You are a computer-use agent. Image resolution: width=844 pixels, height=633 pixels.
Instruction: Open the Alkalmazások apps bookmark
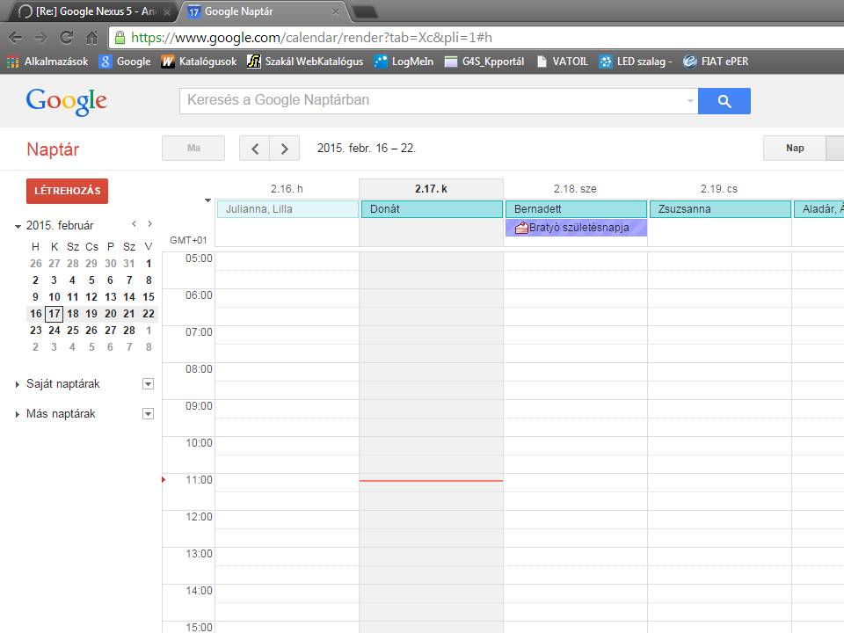tap(47, 62)
